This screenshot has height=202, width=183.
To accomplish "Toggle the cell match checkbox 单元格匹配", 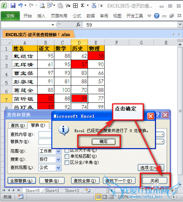I will point(67,156).
